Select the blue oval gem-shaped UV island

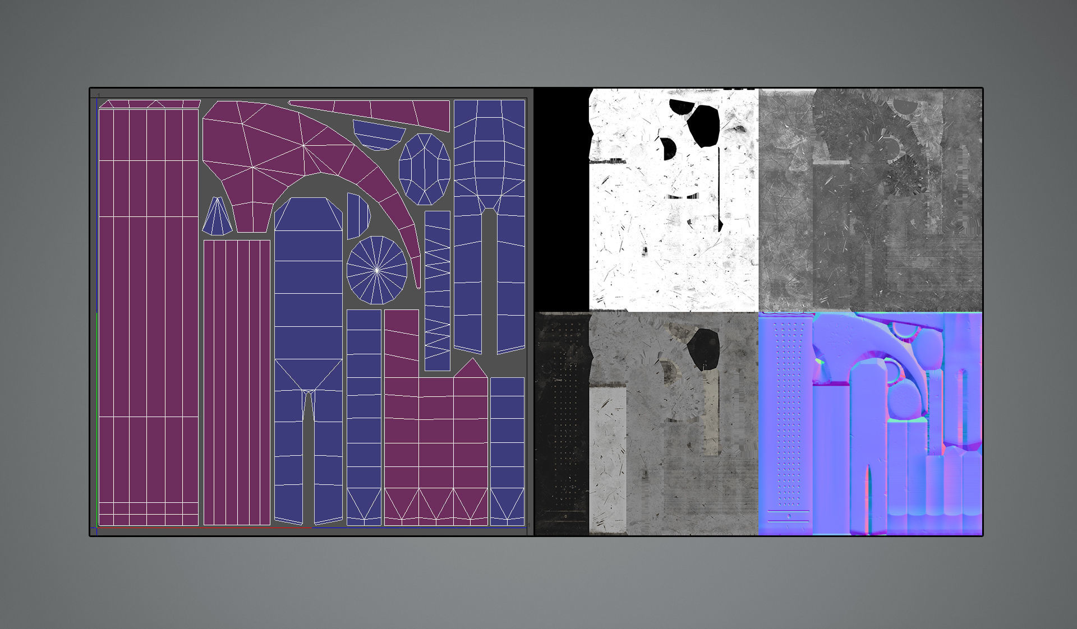coord(425,169)
